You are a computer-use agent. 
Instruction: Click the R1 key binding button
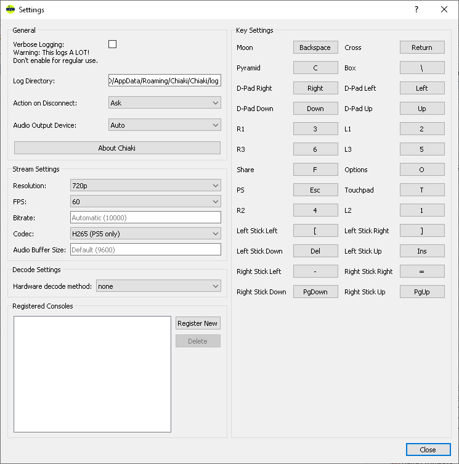click(x=315, y=129)
